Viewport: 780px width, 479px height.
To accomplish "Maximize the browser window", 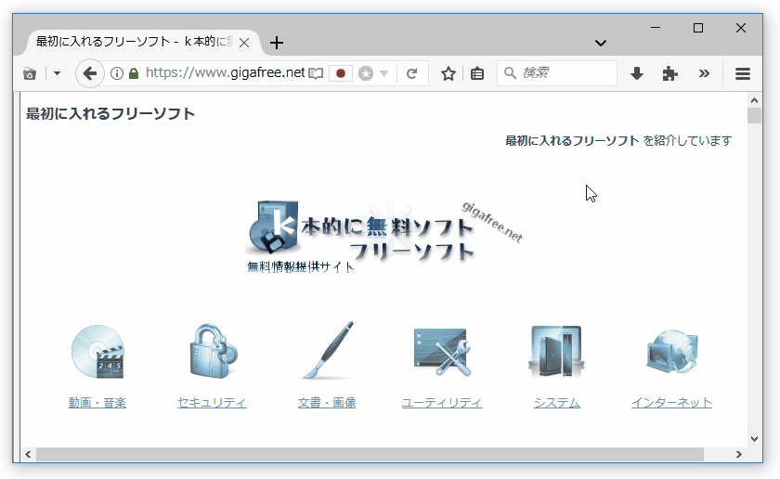I will [x=698, y=27].
